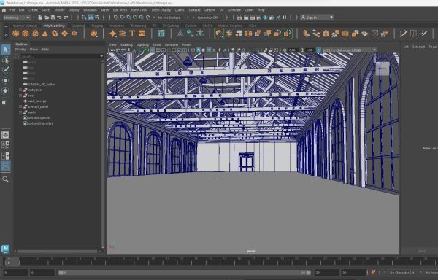Click the search magnifier icon in left sidebar

tap(6, 179)
